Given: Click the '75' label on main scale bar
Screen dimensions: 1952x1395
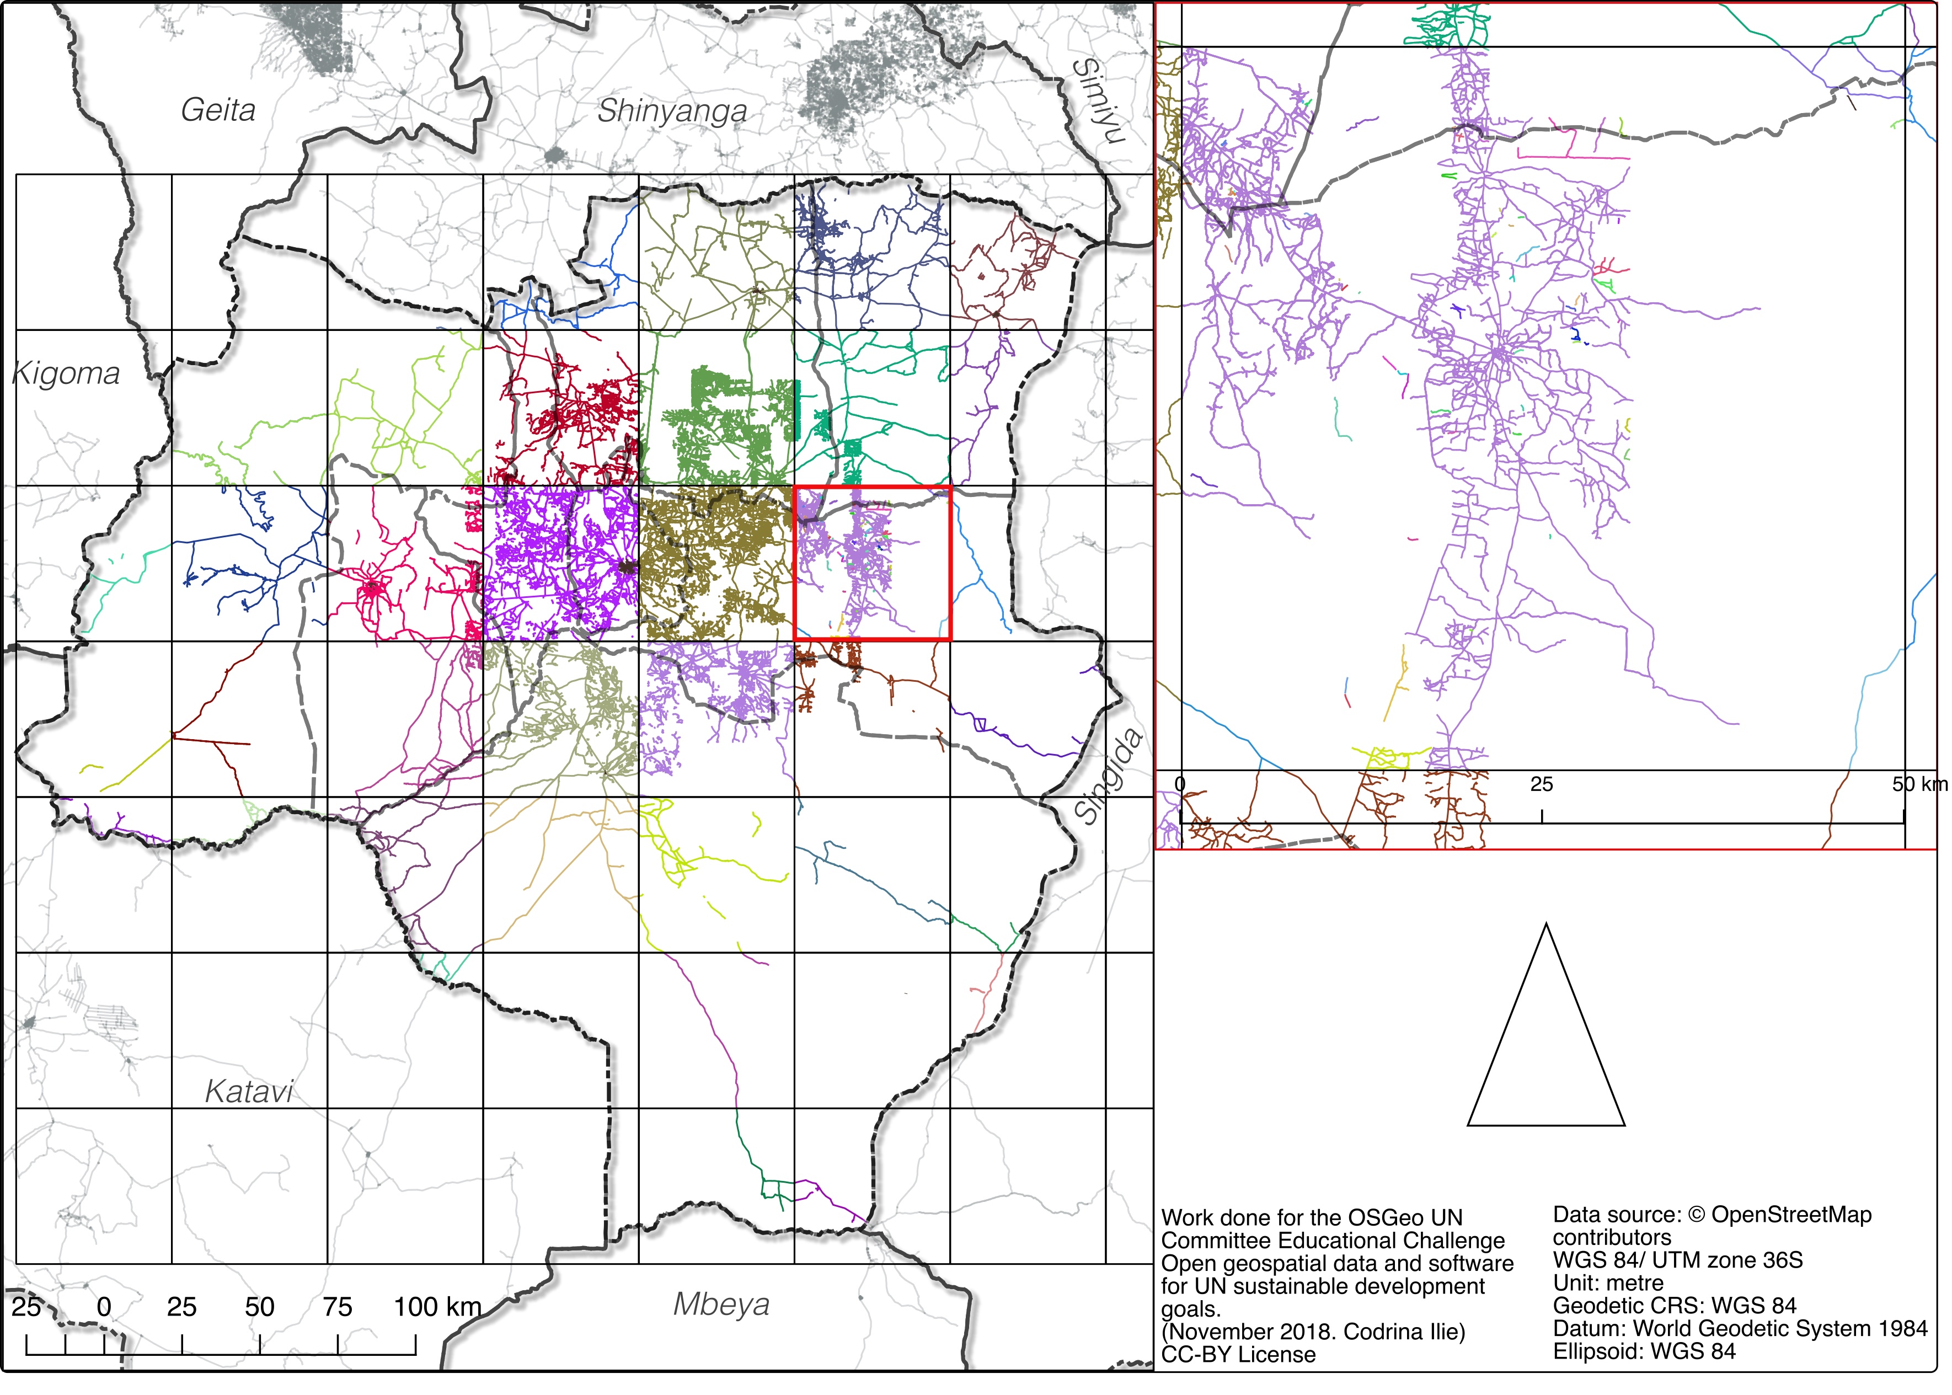Looking at the screenshot, I should click(338, 1307).
